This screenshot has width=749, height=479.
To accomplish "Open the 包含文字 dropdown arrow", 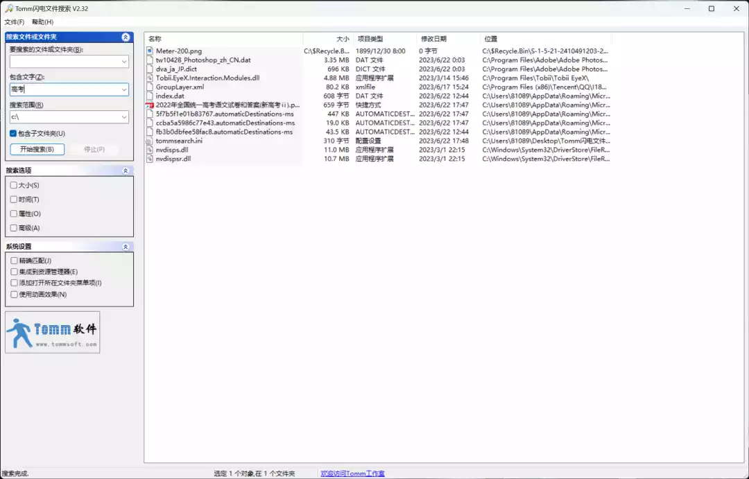I will coord(123,89).
